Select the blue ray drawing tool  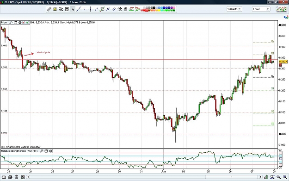point(108,9)
